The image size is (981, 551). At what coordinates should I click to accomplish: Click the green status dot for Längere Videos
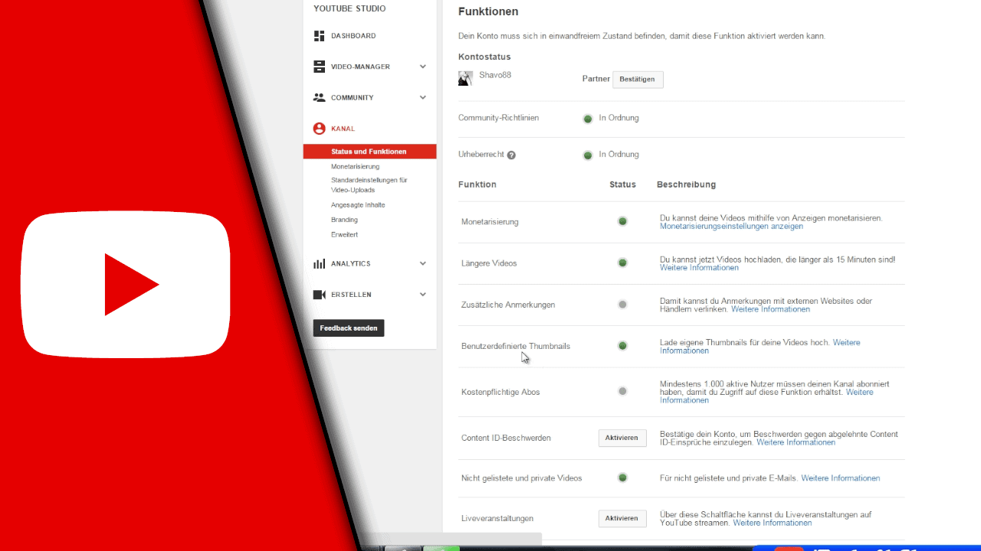click(x=622, y=263)
